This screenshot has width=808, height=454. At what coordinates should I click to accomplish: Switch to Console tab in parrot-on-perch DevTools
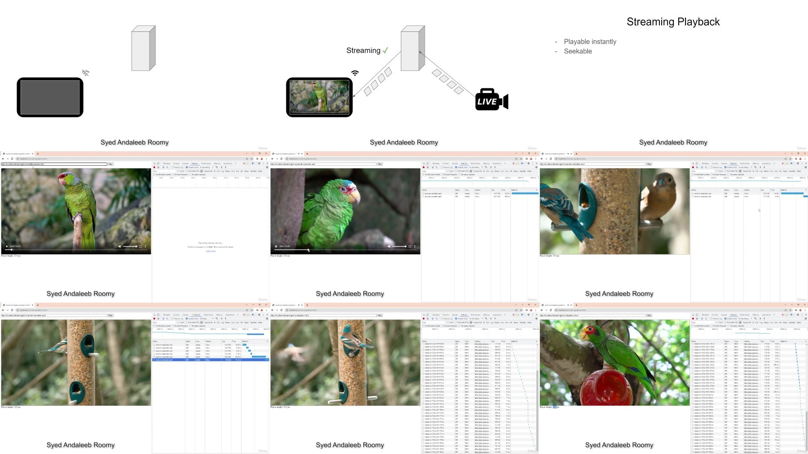(176, 163)
